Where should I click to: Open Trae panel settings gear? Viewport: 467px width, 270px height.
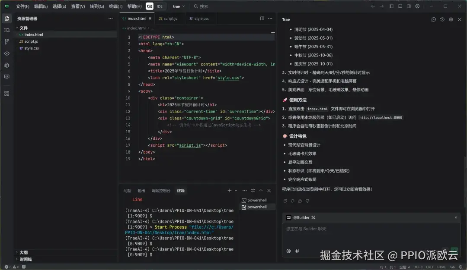point(451,19)
